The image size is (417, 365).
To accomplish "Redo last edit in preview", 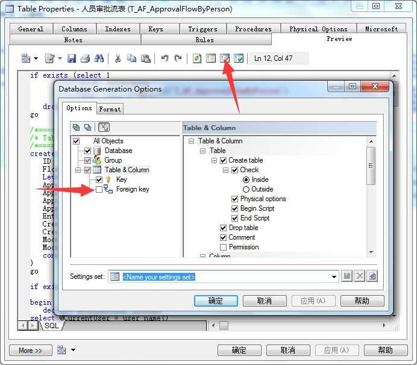I will tap(178, 58).
